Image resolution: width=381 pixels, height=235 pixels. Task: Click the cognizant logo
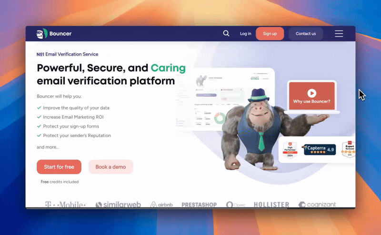coord(317,205)
